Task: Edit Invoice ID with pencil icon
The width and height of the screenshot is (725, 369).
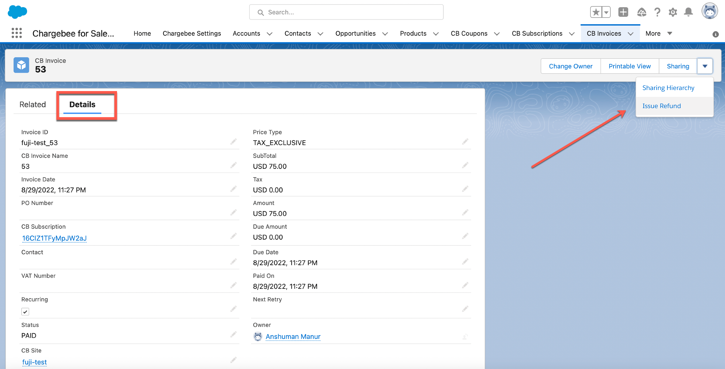Action: [x=233, y=142]
